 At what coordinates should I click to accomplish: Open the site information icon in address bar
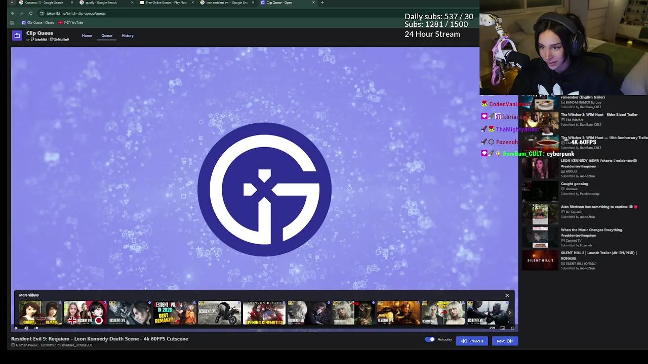click(42, 13)
